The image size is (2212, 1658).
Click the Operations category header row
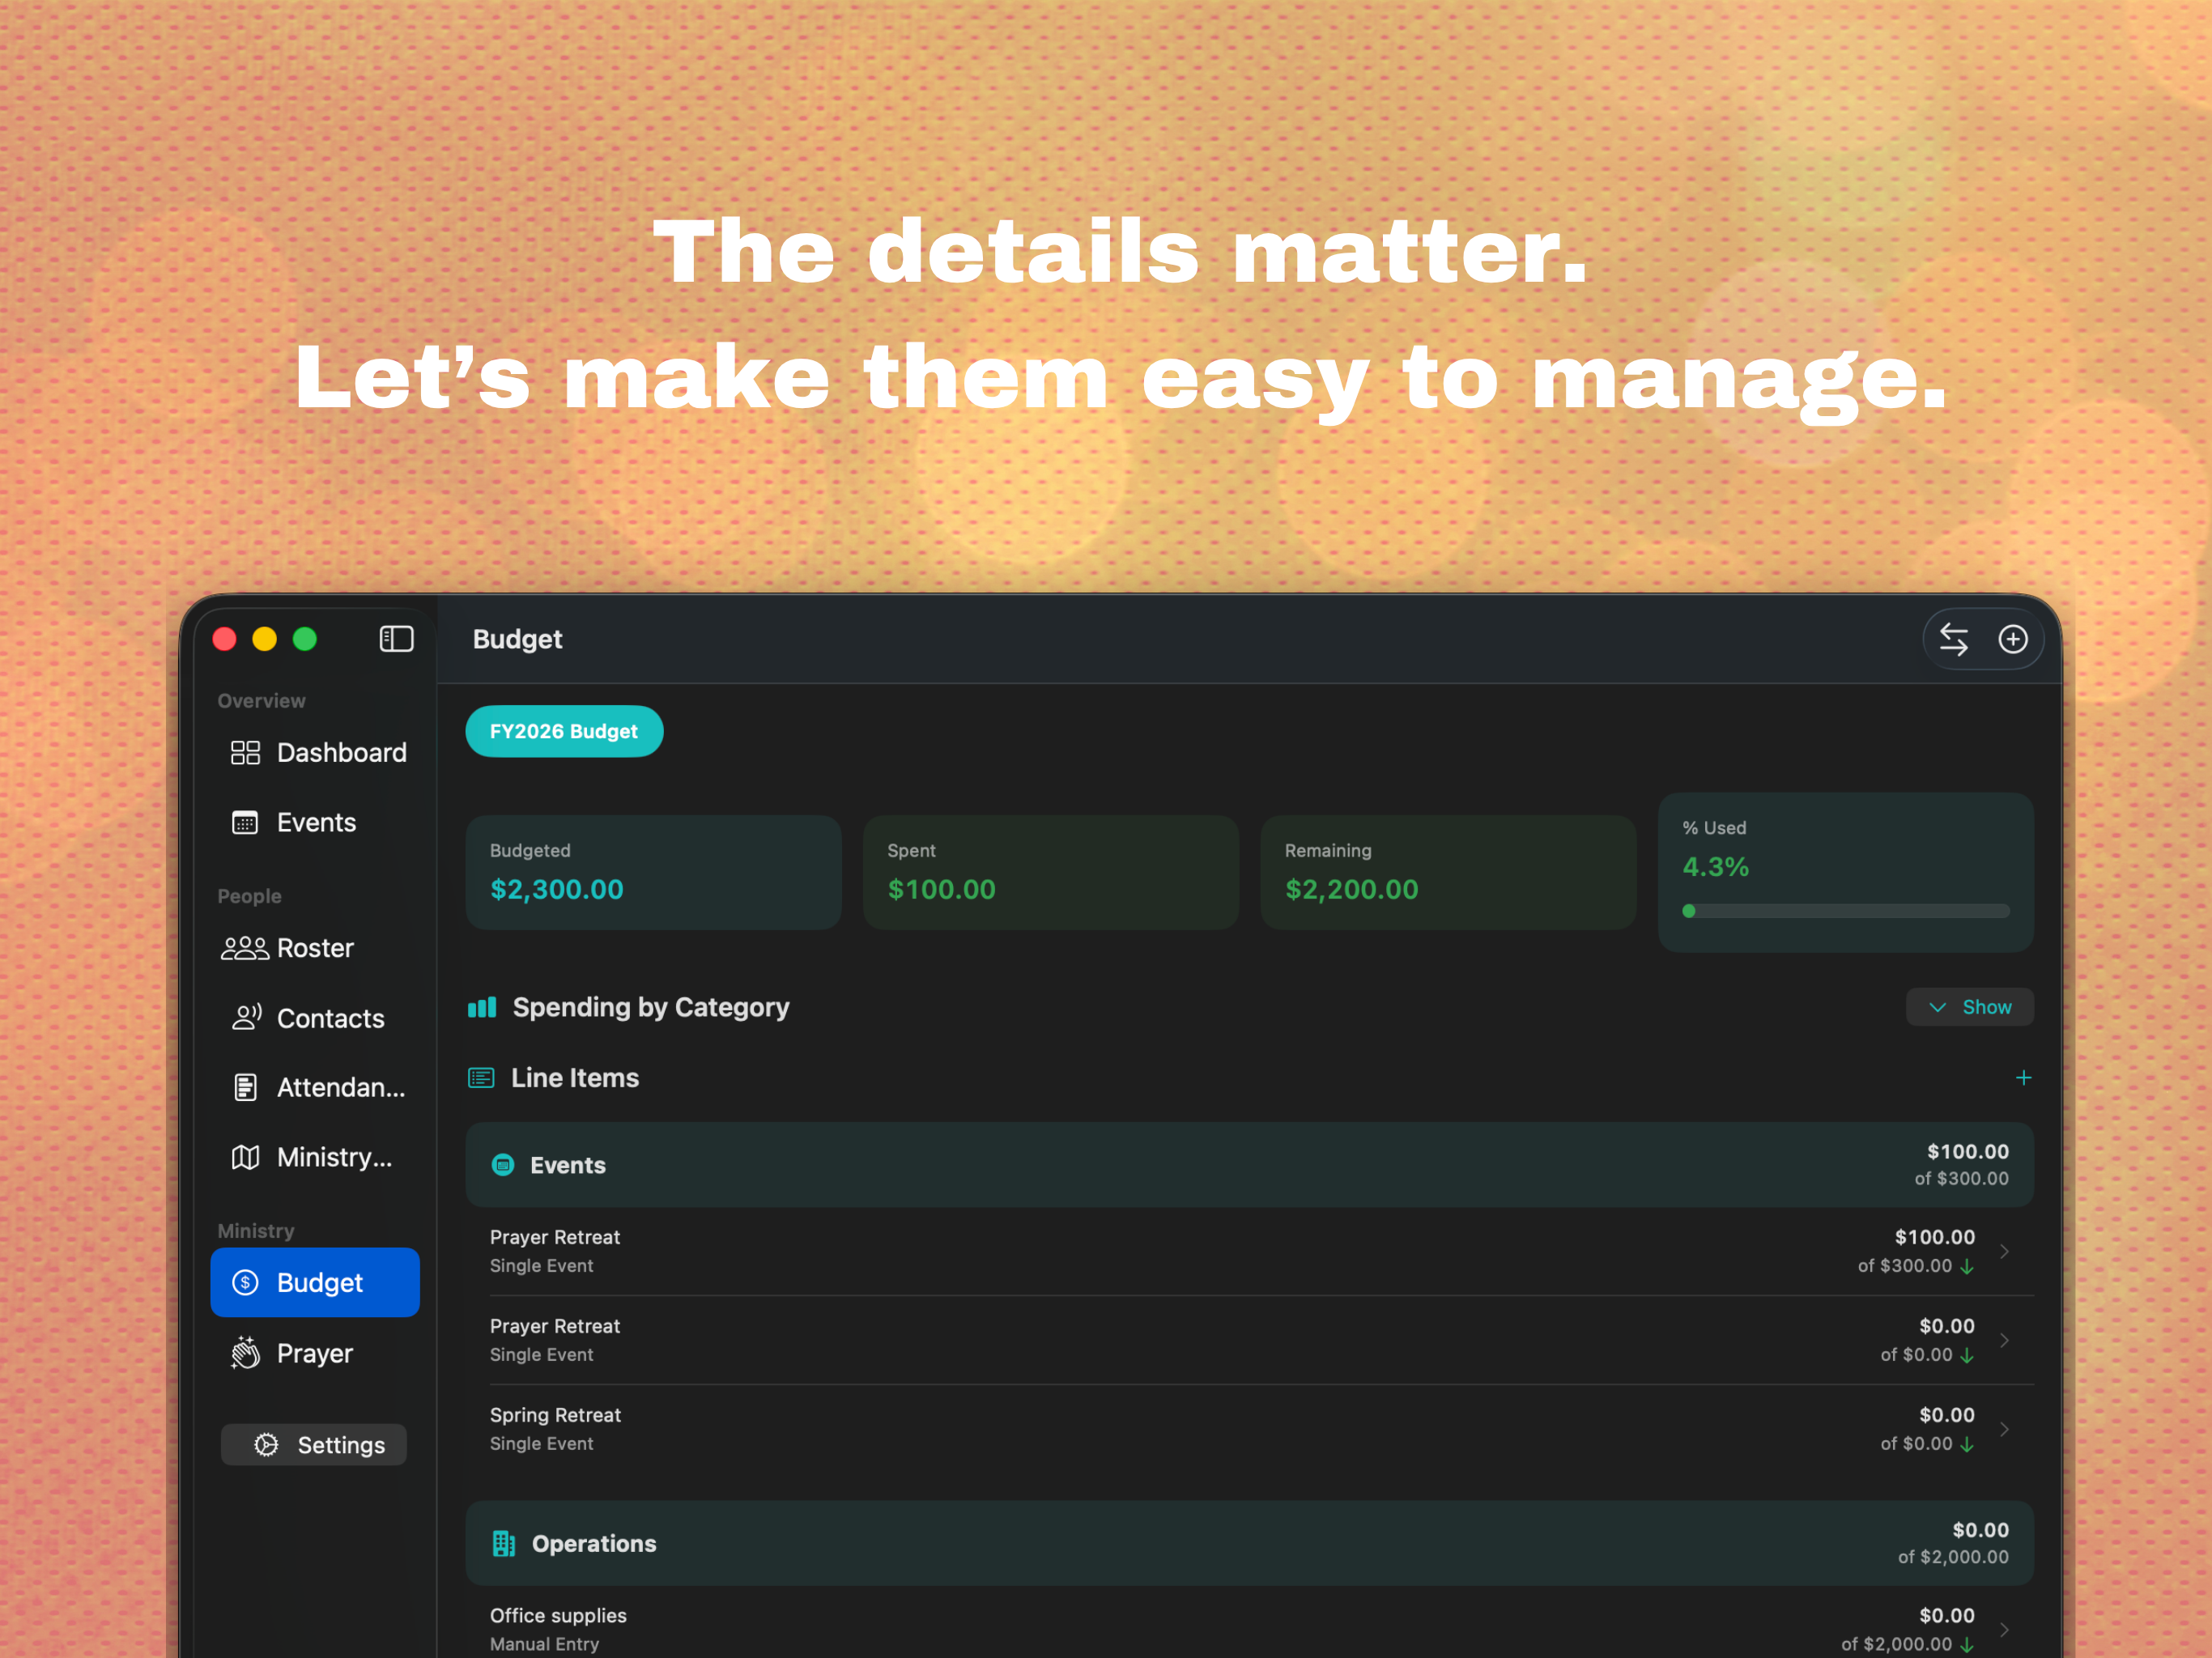coord(1249,1544)
